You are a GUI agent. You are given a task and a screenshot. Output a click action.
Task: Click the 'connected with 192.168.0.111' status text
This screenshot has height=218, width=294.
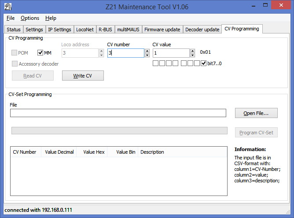point(38,210)
